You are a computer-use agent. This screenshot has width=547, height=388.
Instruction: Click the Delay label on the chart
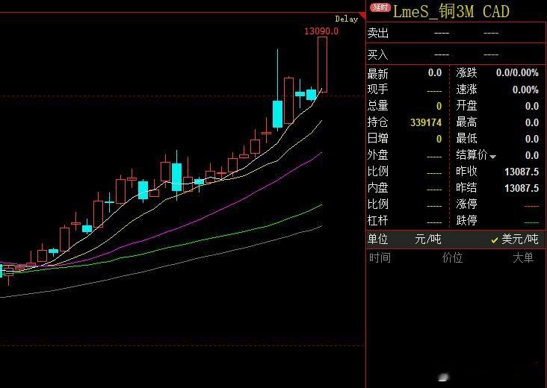(x=347, y=19)
